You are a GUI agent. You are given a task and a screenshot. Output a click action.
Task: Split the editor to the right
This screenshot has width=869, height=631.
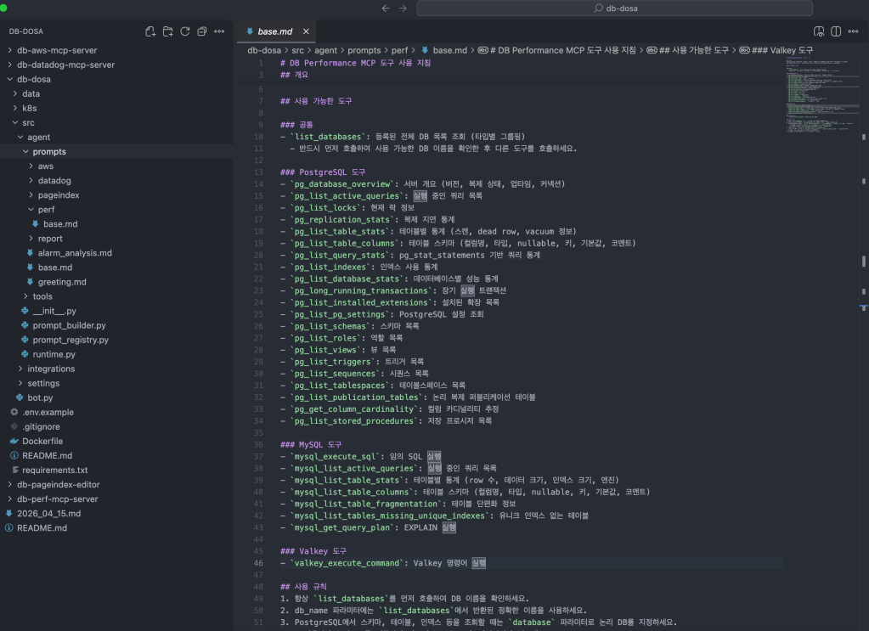(836, 31)
